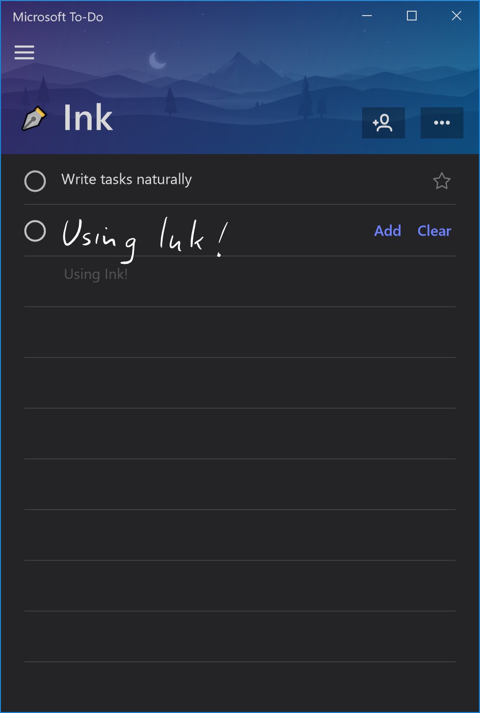Click the pen nib icon beside Ink
This screenshot has height=713, width=480.
(x=34, y=119)
